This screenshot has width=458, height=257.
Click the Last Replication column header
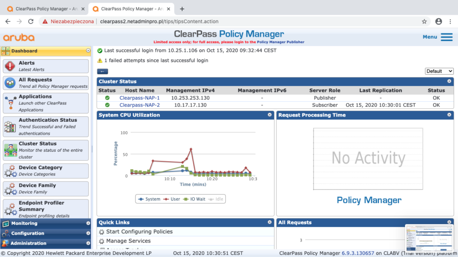[381, 90]
